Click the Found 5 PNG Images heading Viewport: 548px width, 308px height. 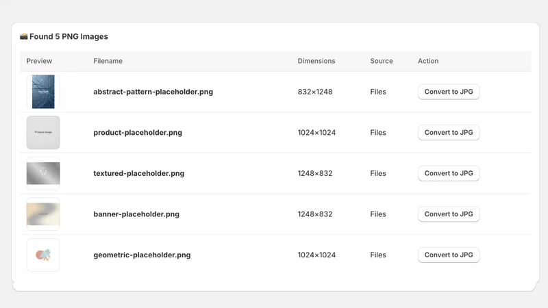pyautogui.click(x=68, y=37)
